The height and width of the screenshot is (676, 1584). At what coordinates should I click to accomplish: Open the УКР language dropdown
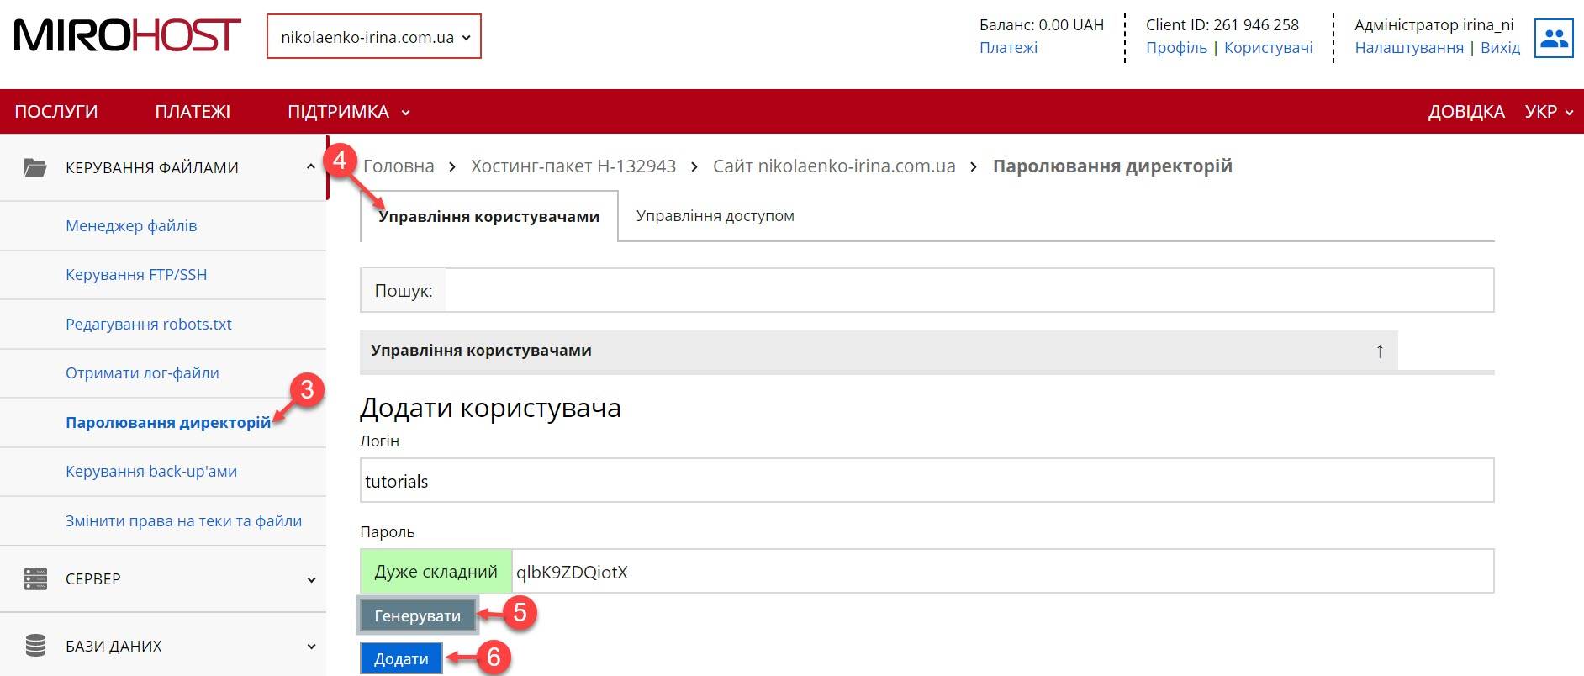coord(1549,112)
